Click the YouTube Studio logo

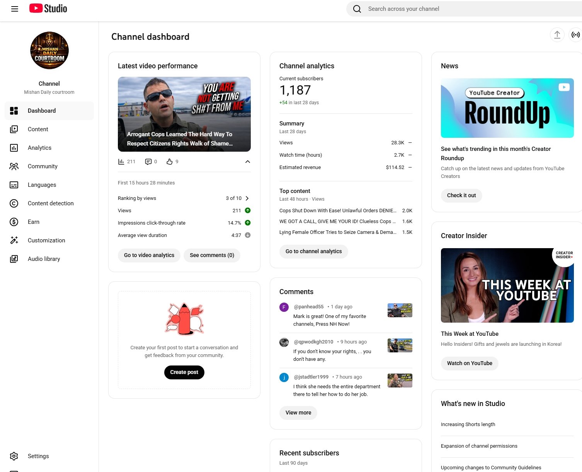point(48,8)
